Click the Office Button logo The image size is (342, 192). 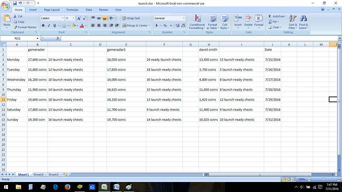(x=5, y=5)
